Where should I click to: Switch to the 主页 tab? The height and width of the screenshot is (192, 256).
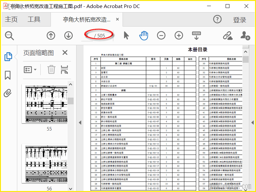pos(11,19)
